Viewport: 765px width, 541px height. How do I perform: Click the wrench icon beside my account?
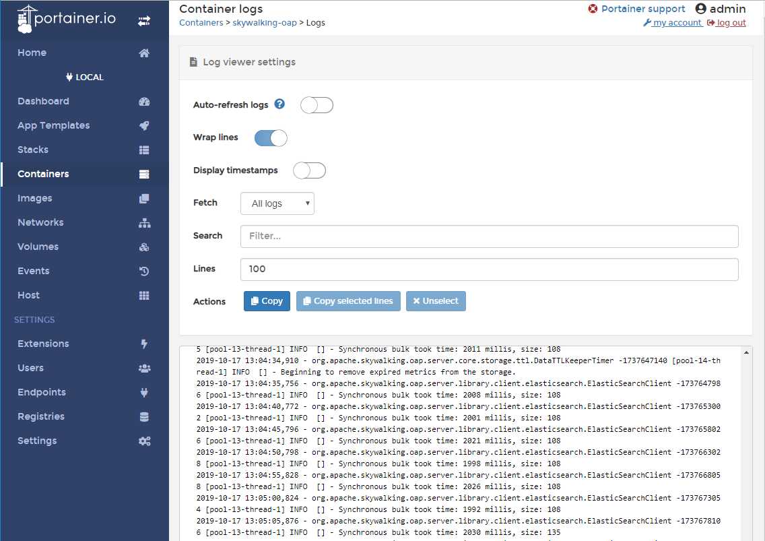click(647, 22)
